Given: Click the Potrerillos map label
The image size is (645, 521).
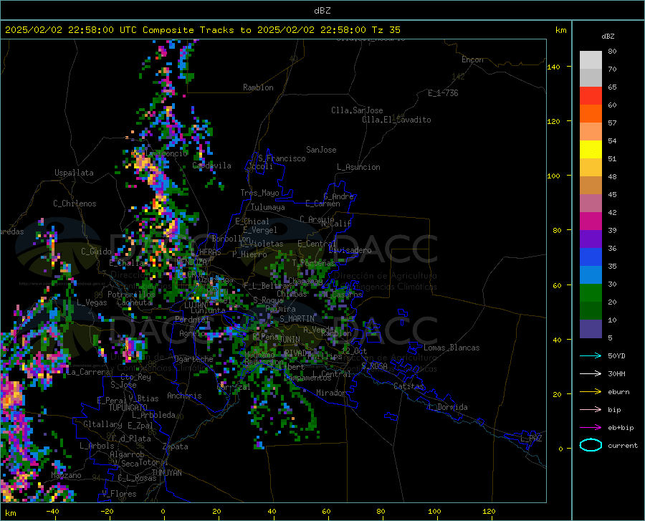Looking at the screenshot, I should point(131,295).
